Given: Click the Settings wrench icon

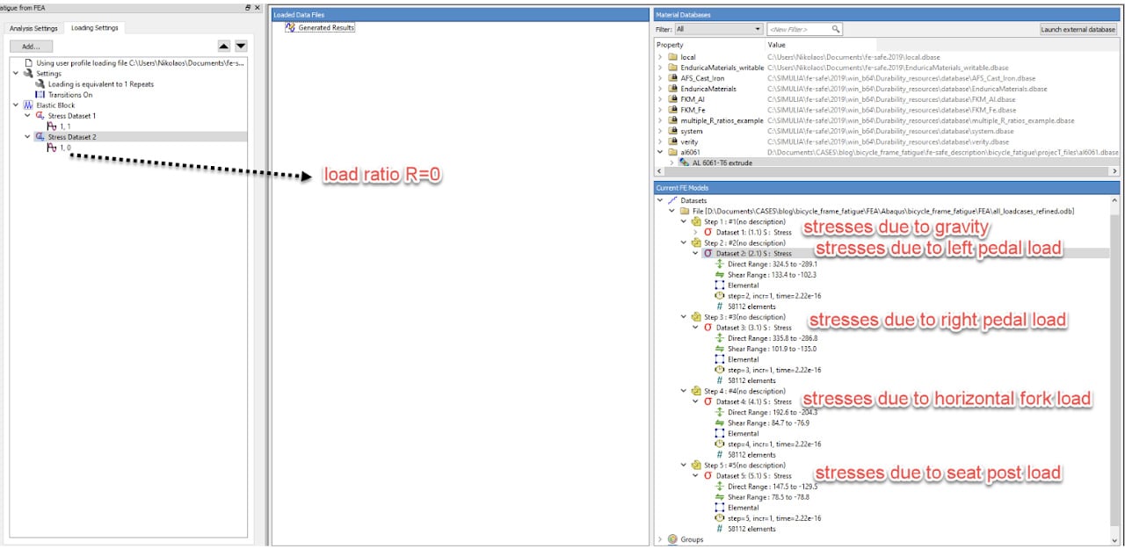Looking at the screenshot, I should pyautogui.click(x=28, y=74).
